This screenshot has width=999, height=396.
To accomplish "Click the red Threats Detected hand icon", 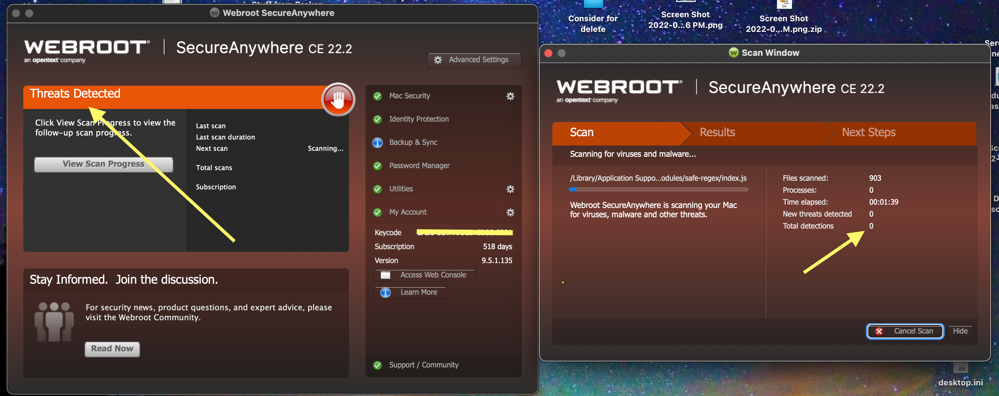I will (338, 99).
